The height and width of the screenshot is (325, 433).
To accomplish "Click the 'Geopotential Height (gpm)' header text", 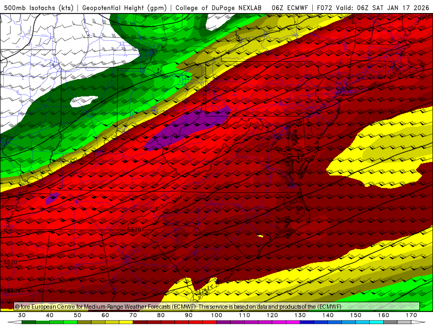I will coord(124,8).
